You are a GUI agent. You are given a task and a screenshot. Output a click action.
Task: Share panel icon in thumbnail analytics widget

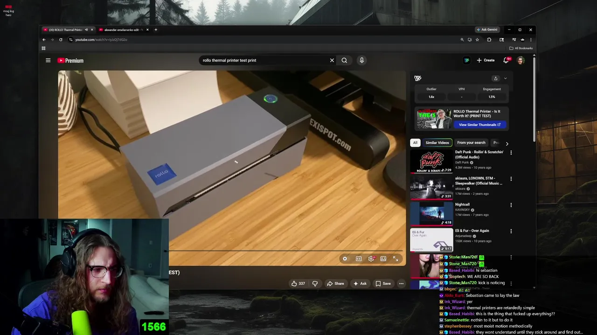click(496, 78)
